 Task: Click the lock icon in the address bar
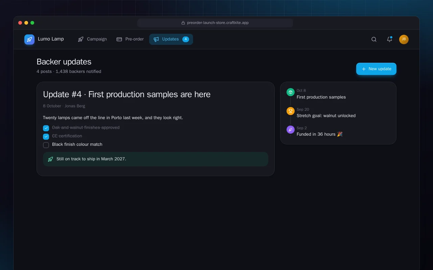pos(183,23)
